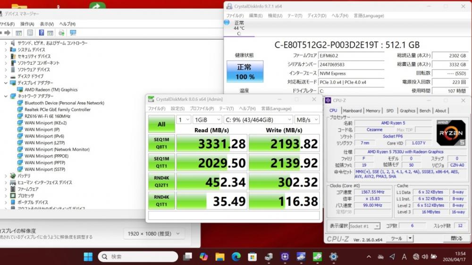Open File Explorer from the taskbar
Viewport: 472px width, 265px height.
pos(219,256)
